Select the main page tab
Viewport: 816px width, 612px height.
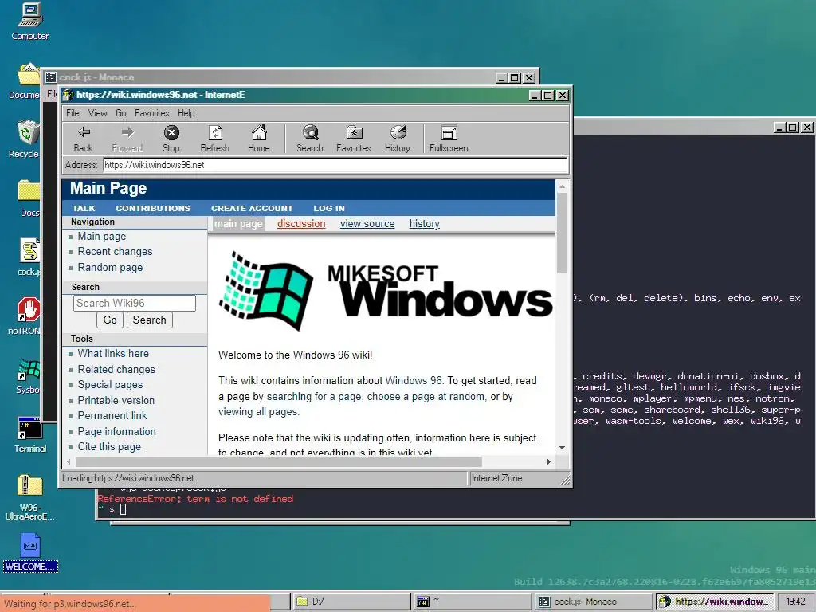[x=238, y=224]
